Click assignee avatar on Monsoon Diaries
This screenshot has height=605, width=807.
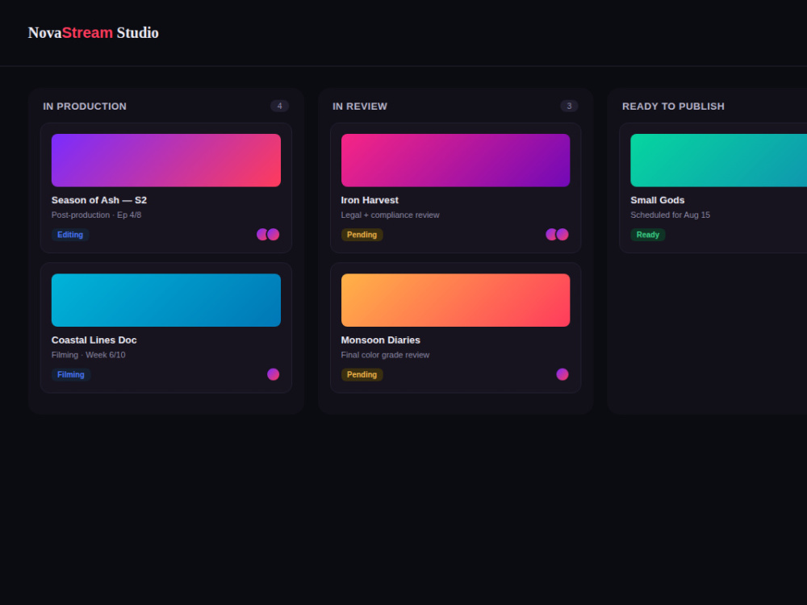point(562,374)
